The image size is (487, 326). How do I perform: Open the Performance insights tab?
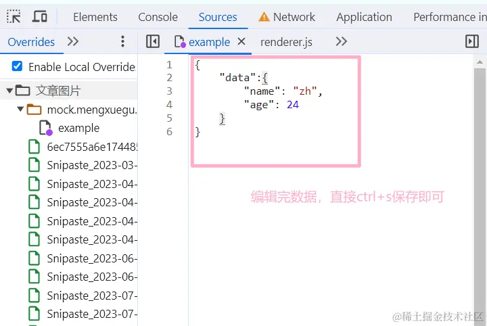450,17
